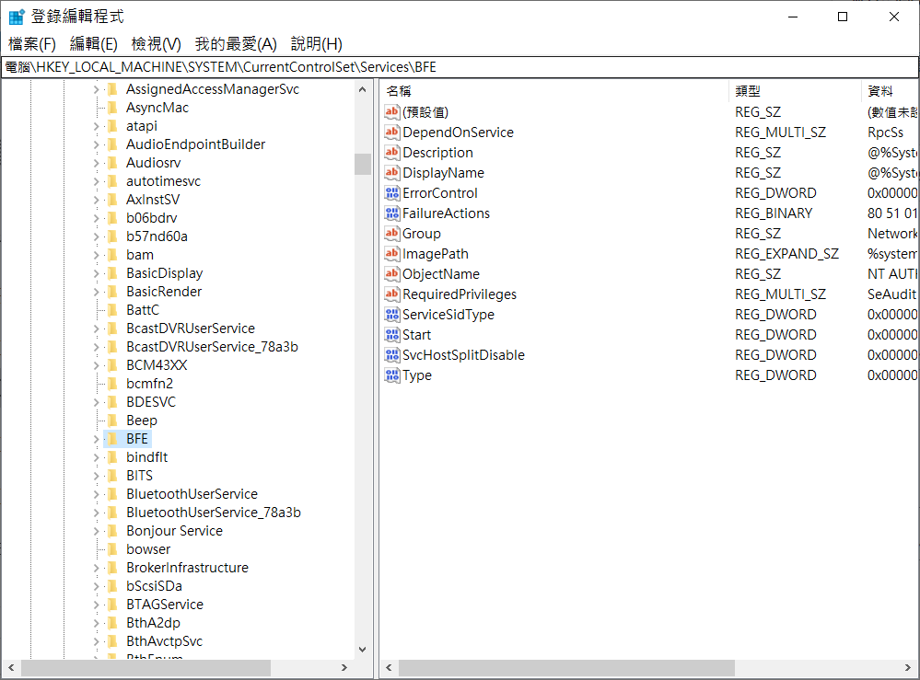Click the string icon beside ImagePath

point(392,253)
